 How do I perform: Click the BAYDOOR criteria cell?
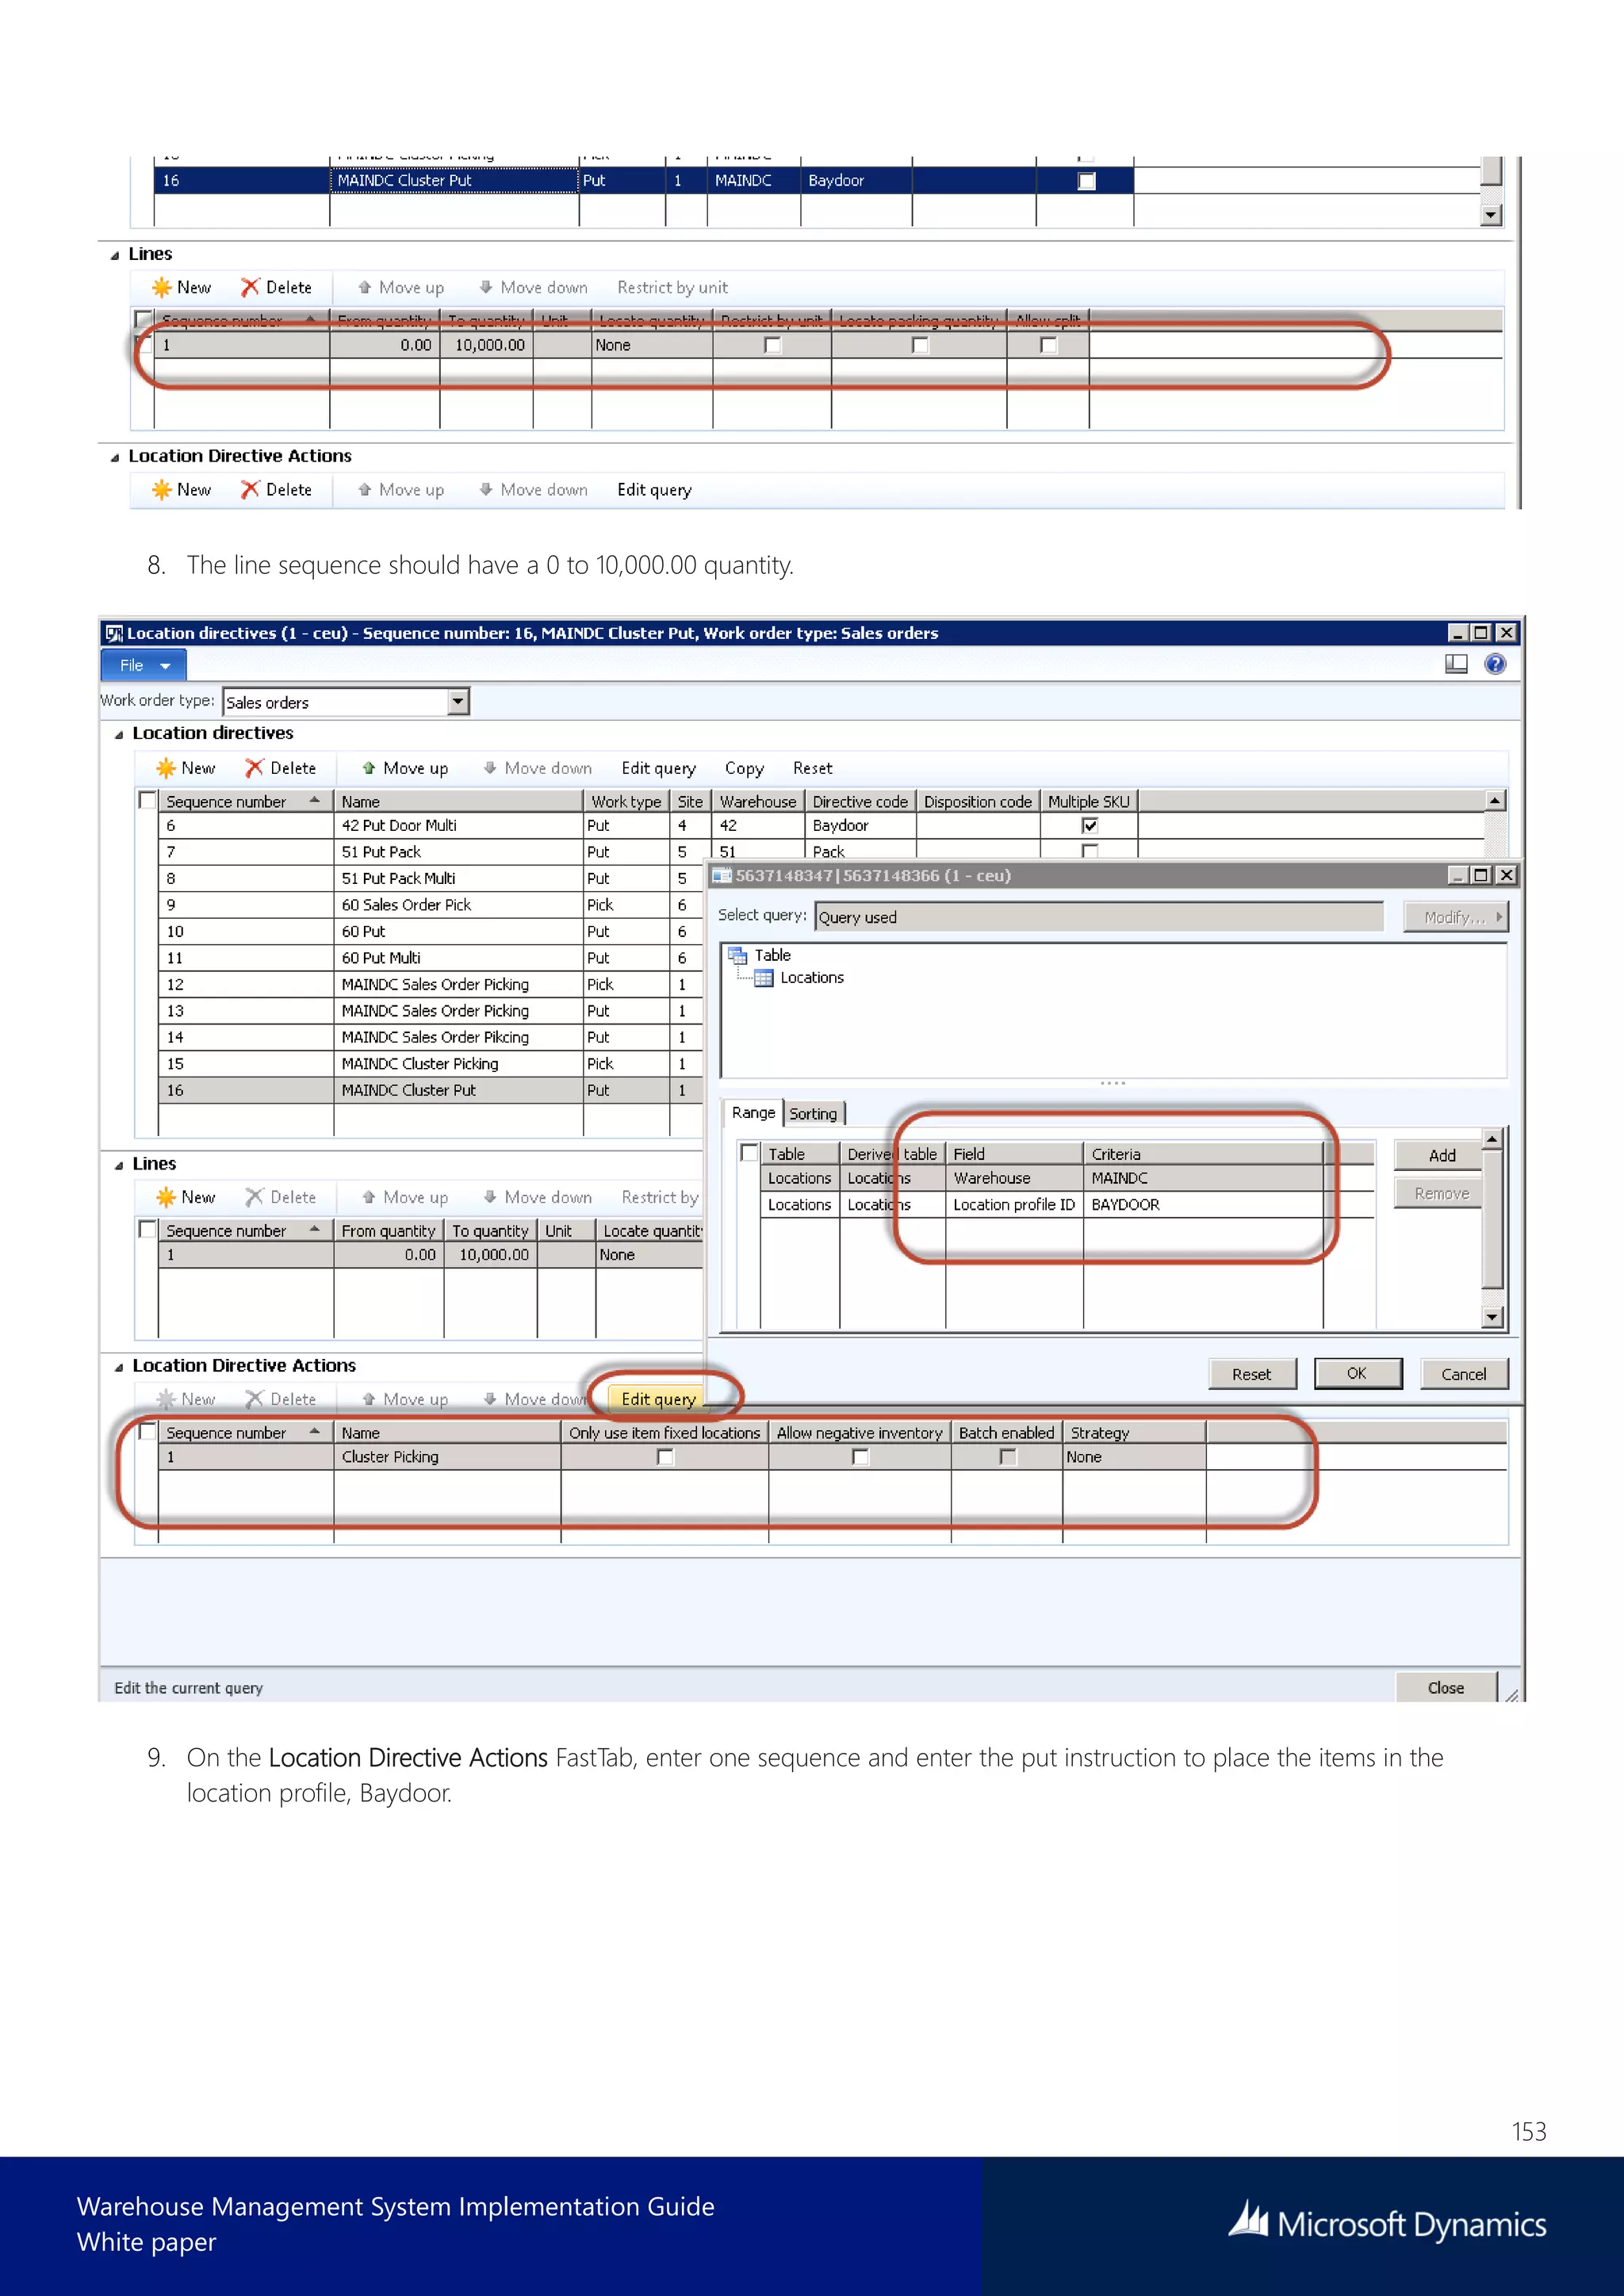tap(1203, 1205)
